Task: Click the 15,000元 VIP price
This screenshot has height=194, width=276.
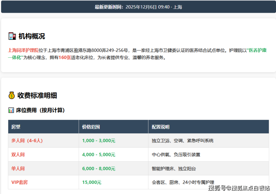Action: [92, 182]
